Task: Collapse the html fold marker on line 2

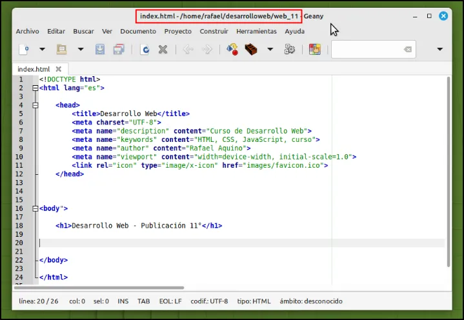Action: [35, 88]
